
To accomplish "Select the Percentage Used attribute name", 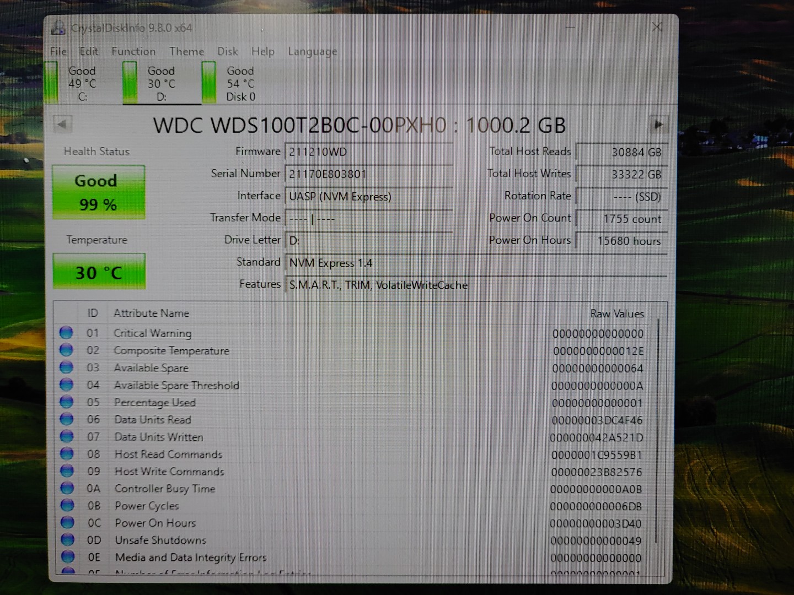I will (155, 402).
